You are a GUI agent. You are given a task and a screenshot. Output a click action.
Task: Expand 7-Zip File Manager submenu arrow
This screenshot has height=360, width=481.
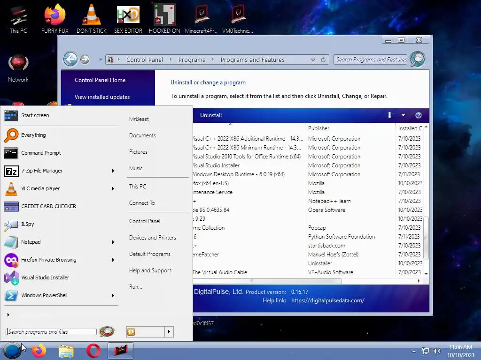[113, 171]
